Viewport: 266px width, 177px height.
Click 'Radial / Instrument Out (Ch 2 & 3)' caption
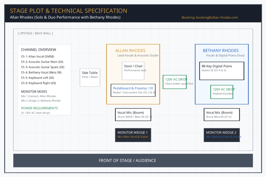134,93
